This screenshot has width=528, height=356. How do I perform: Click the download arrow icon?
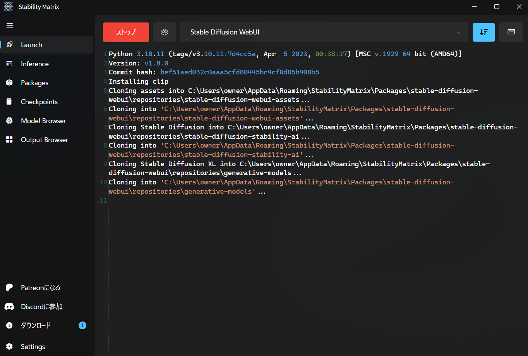pos(9,325)
